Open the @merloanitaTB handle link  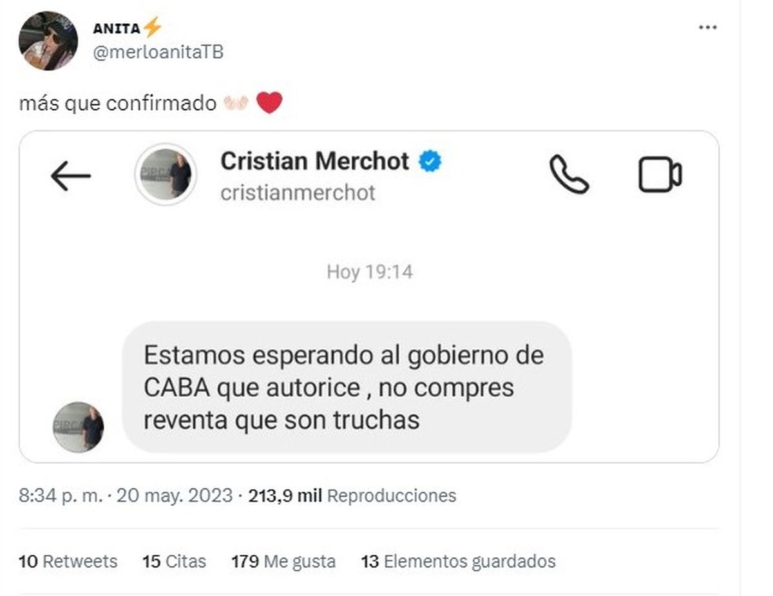(x=158, y=52)
